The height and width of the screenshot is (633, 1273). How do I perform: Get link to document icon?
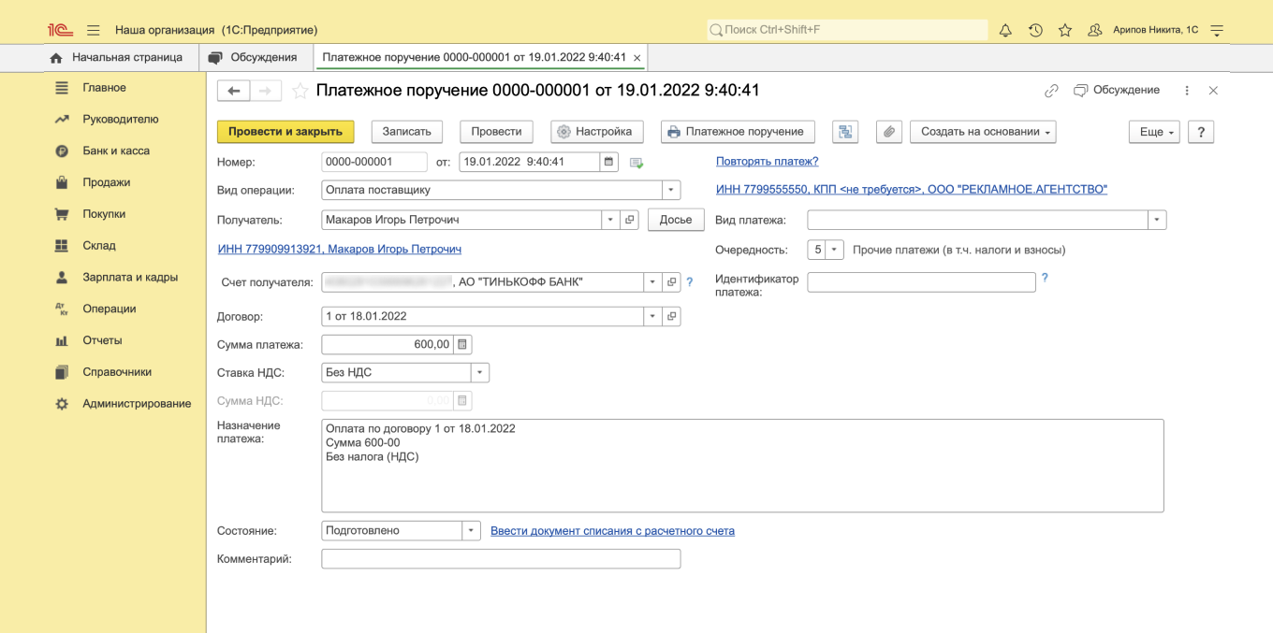tap(1051, 91)
